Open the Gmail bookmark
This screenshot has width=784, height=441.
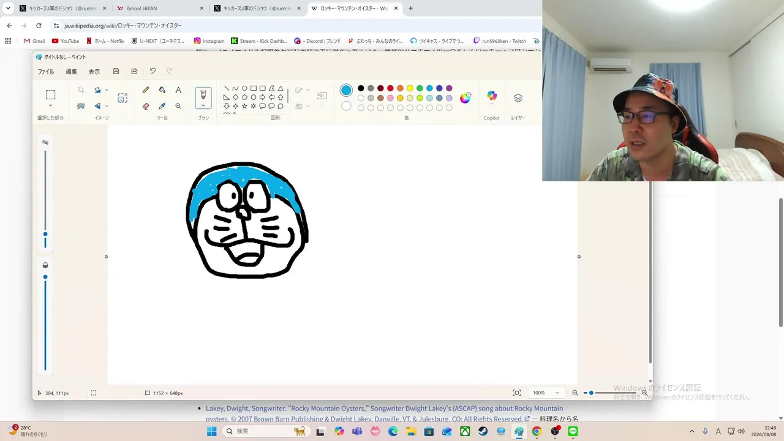(x=34, y=41)
